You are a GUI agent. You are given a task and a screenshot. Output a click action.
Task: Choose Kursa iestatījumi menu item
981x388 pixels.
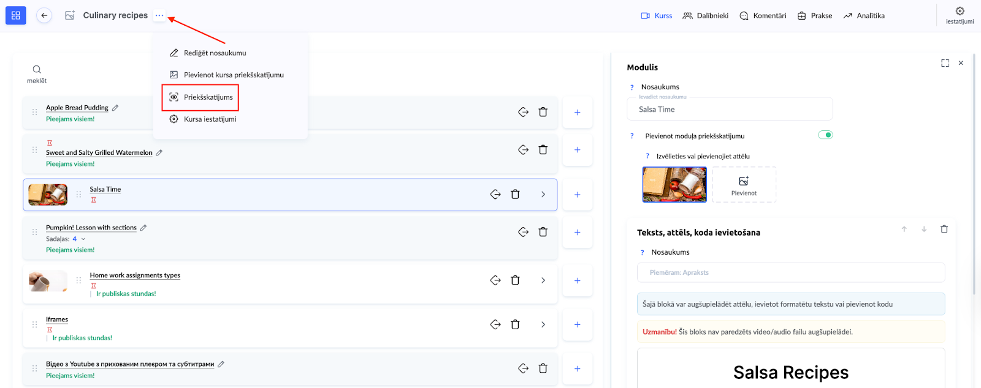[210, 119]
